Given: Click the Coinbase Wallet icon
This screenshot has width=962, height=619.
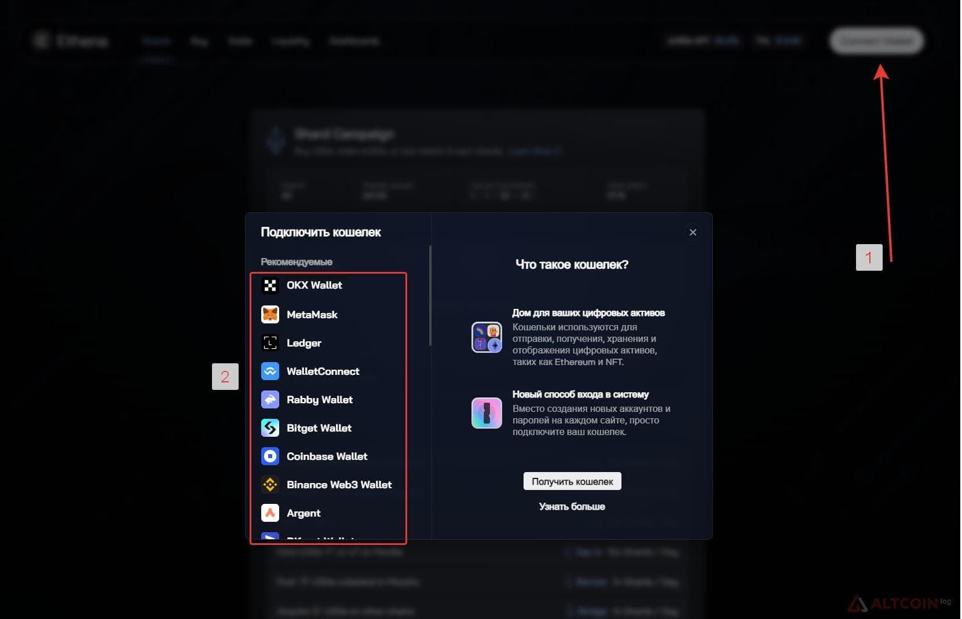Looking at the screenshot, I should tap(270, 456).
